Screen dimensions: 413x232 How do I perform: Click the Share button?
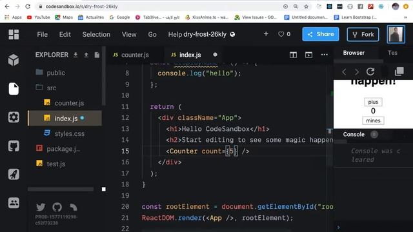point(321,34)
